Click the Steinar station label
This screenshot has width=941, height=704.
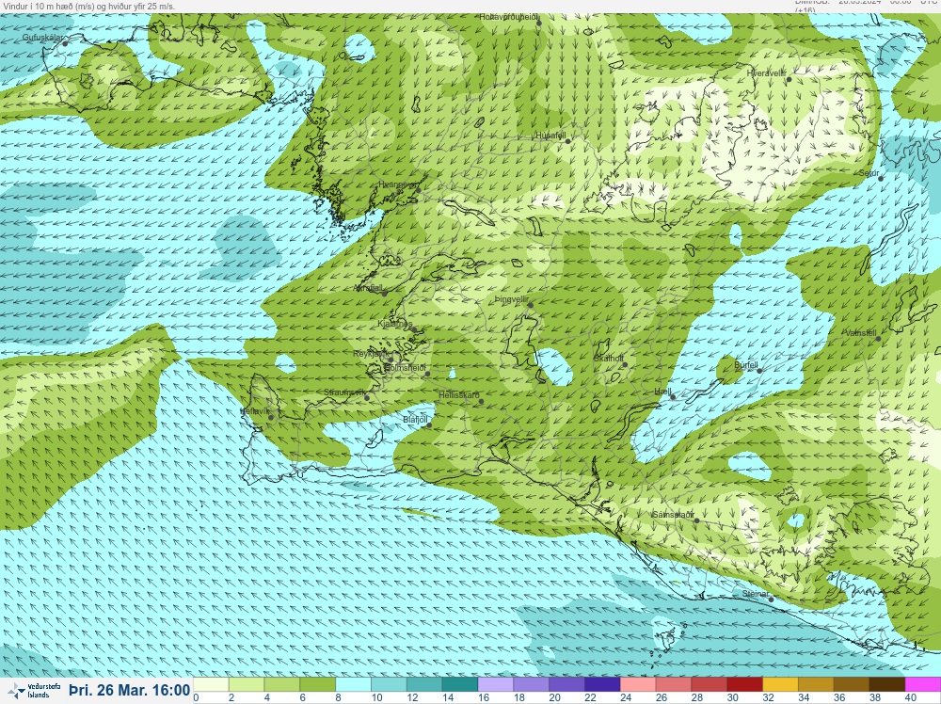[x=755, y=594]
